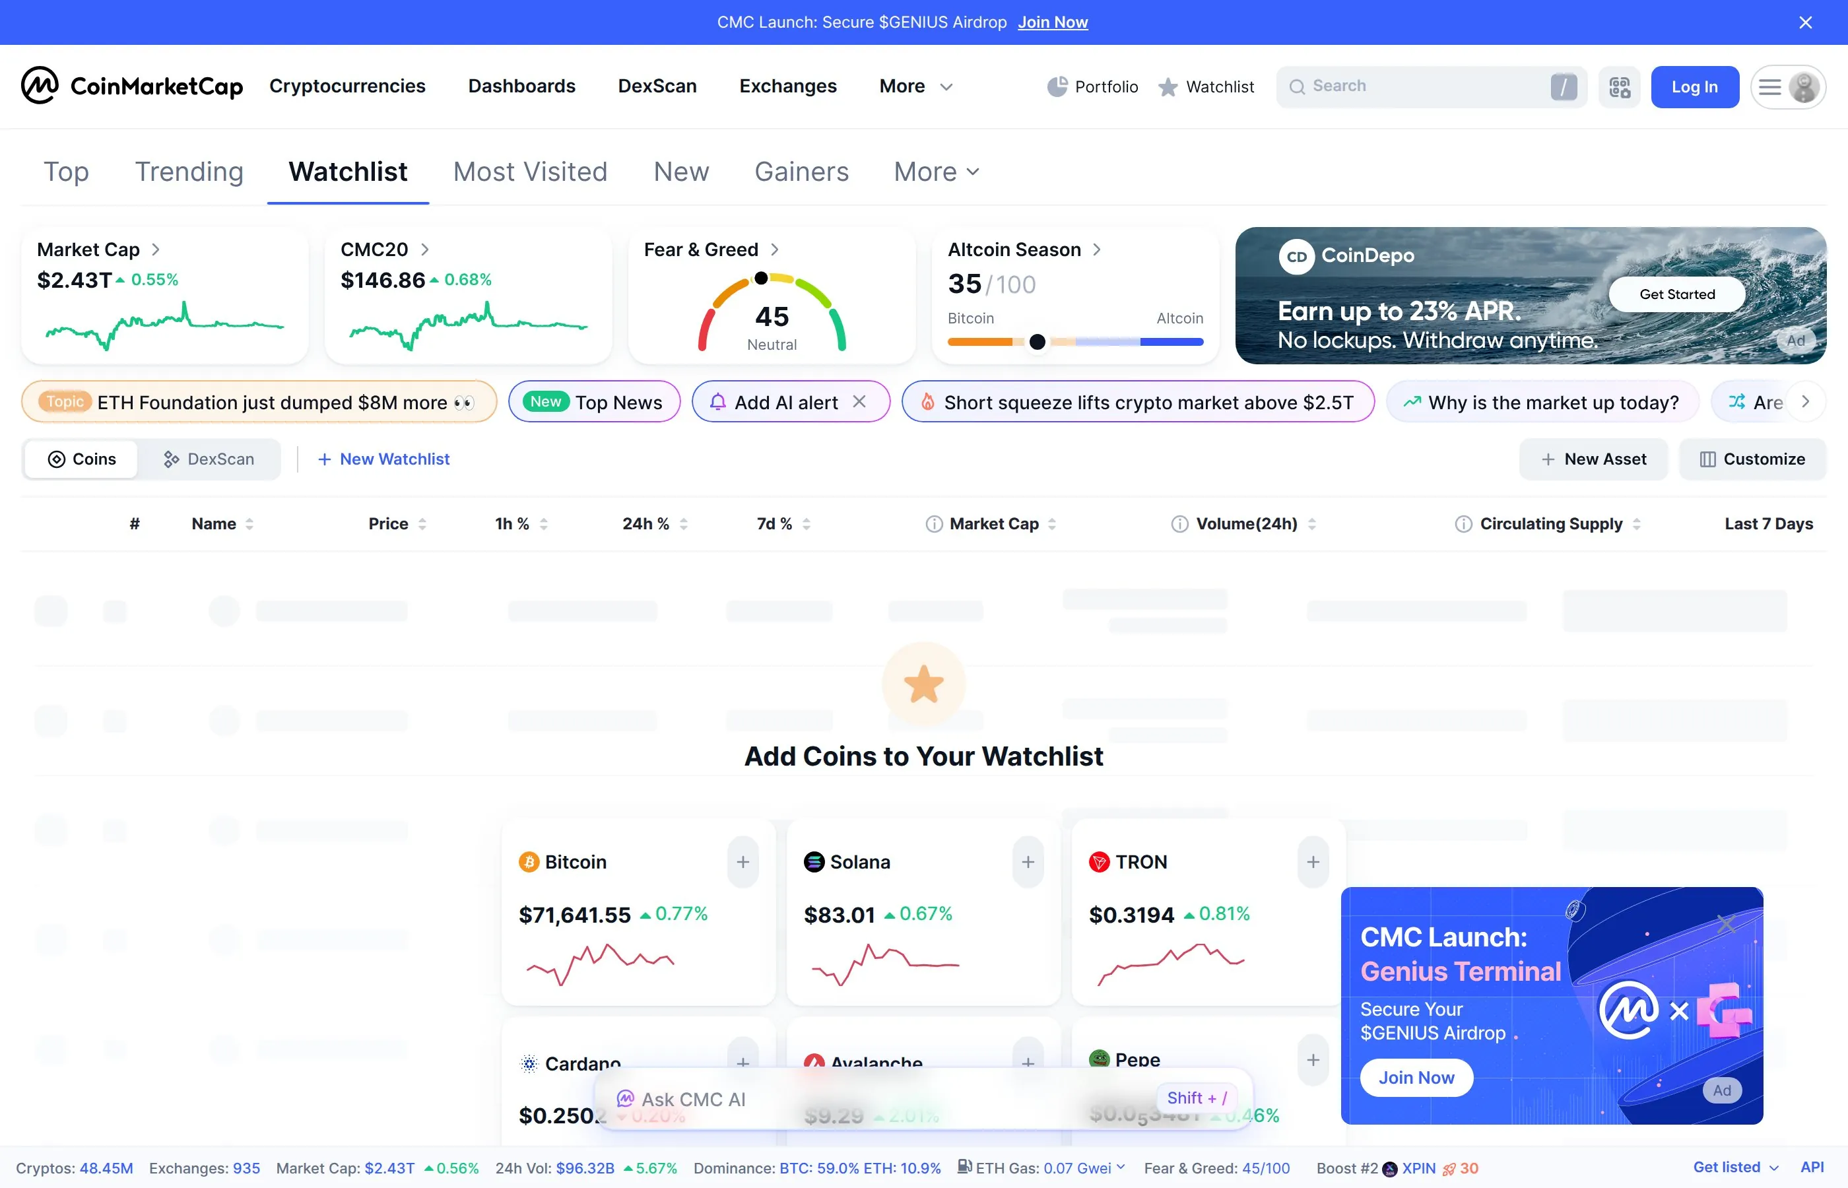Click the Bitcoin coin icon
1848x1188 pixels.
(529, 862)
